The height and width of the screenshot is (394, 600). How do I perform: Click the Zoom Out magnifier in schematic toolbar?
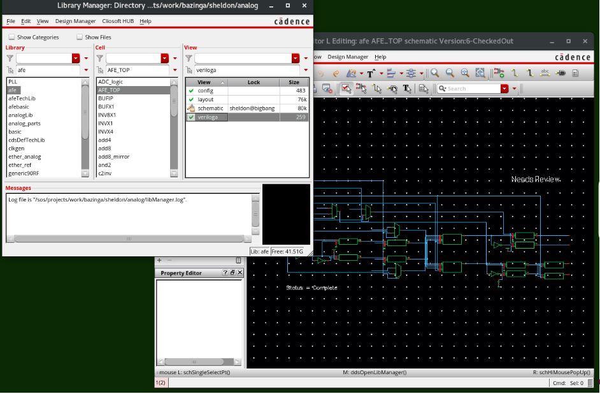pyautogui.click(x=450, y=73)
